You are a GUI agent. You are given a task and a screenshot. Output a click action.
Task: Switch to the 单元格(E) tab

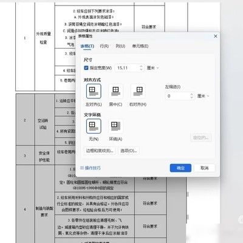[140, 46]
